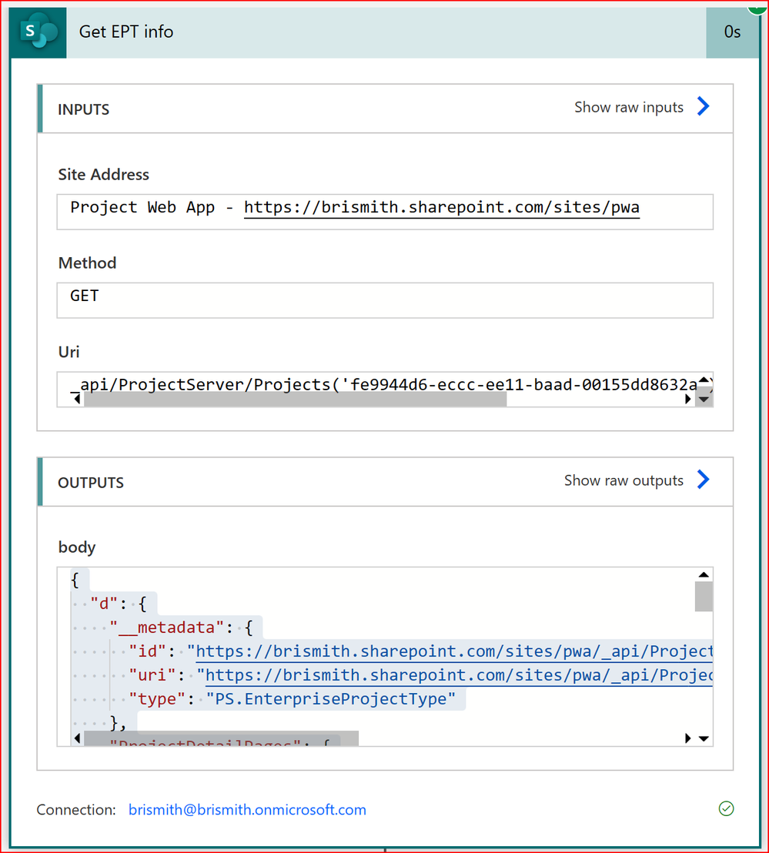Click the SharePoint icon in the header

pos(38,32)
